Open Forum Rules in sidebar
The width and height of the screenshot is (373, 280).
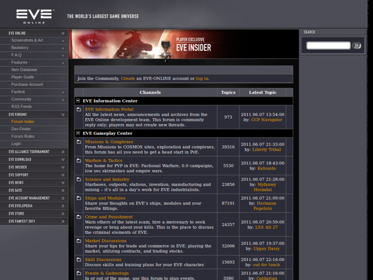pyautogui.click(x=23, y=136)
